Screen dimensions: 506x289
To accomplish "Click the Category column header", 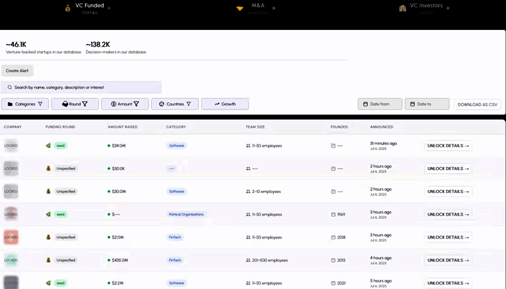I will (176, 127).
